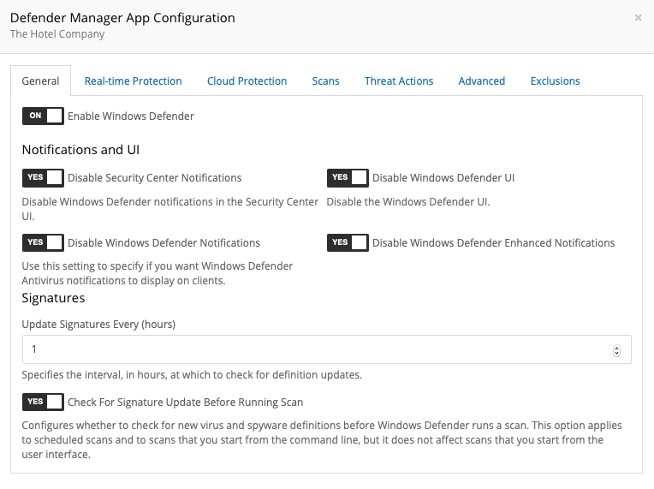Switch to the Real-time Protection tab
Viewport: 654px width, 489px height.
click(133, 81)
